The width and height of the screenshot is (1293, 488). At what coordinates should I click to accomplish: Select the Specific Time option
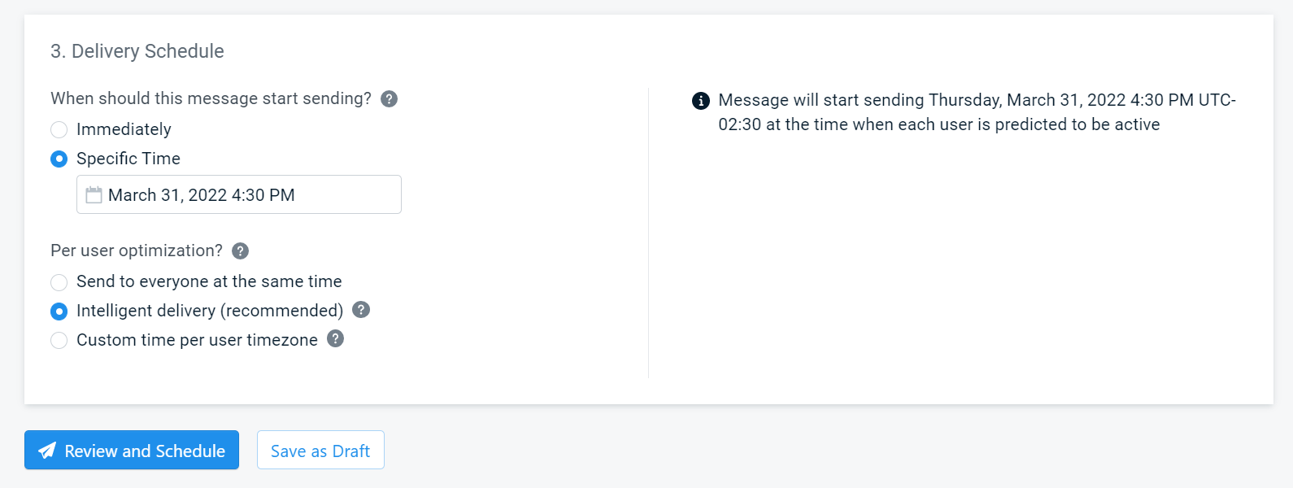(59, 159)
